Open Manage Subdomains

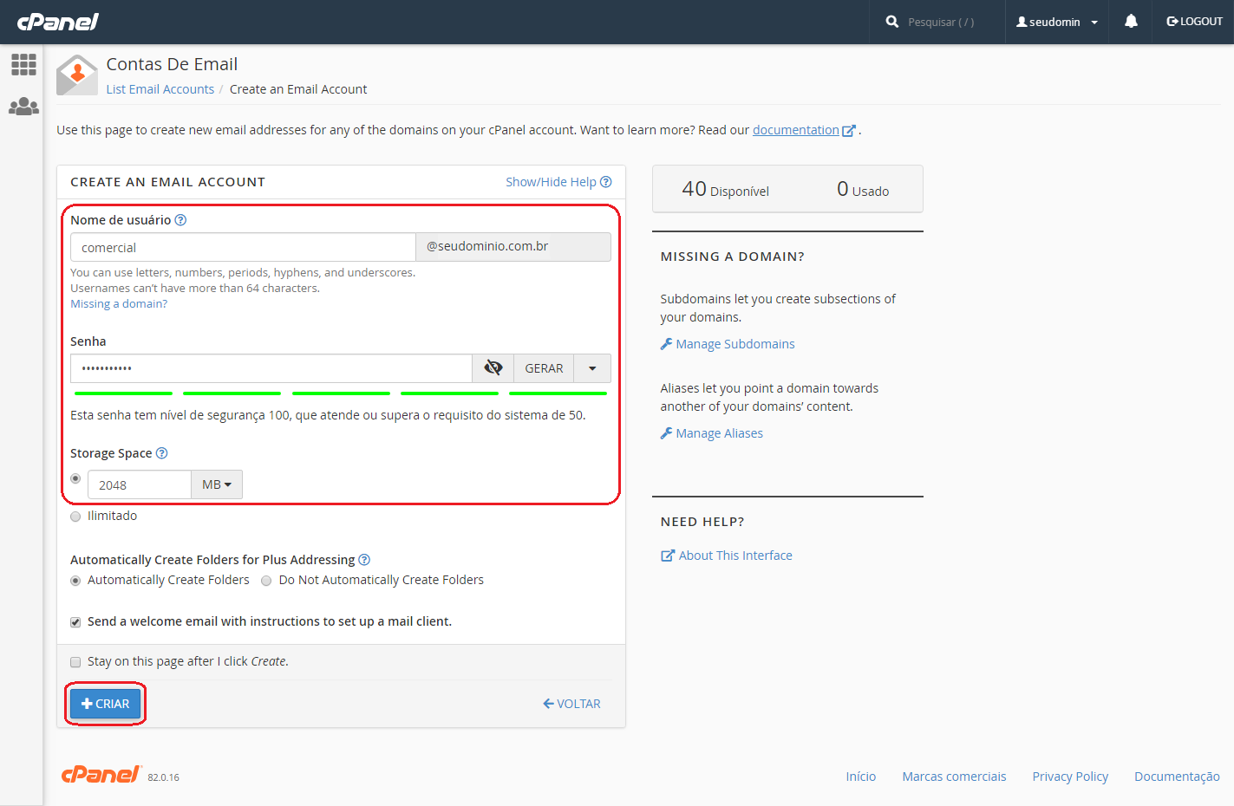click(728, 344)
